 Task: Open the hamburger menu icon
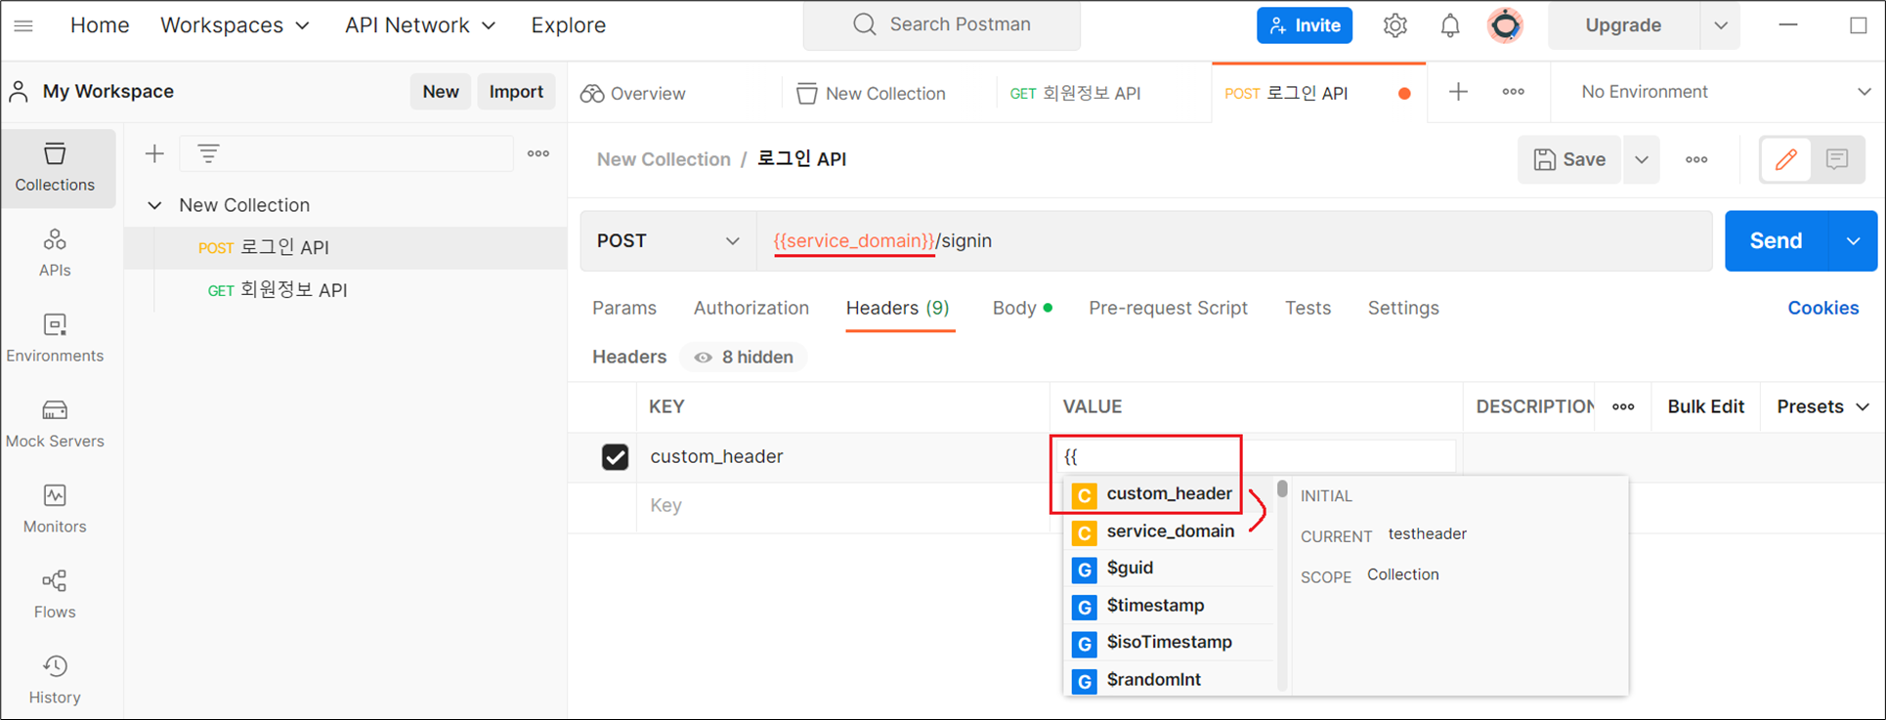click(23, 25)
